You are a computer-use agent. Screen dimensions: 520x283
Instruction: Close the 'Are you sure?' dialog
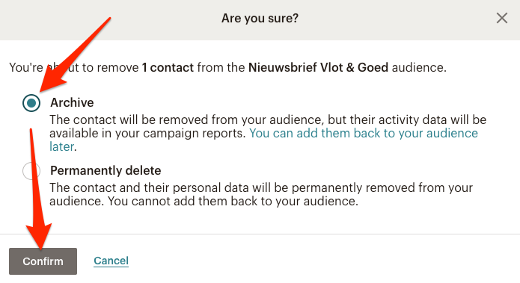point(502,18)
